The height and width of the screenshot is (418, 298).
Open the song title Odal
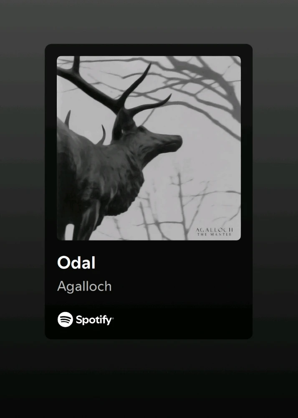click(76, 263)
